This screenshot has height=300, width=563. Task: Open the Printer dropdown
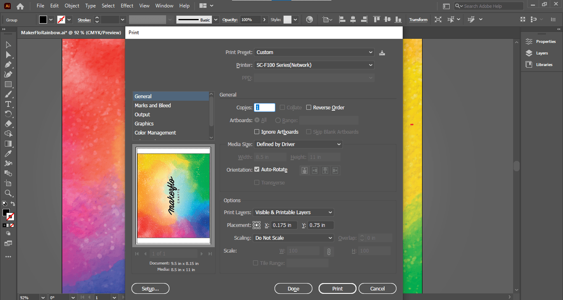pyautogui.click(x=314, y=65)
